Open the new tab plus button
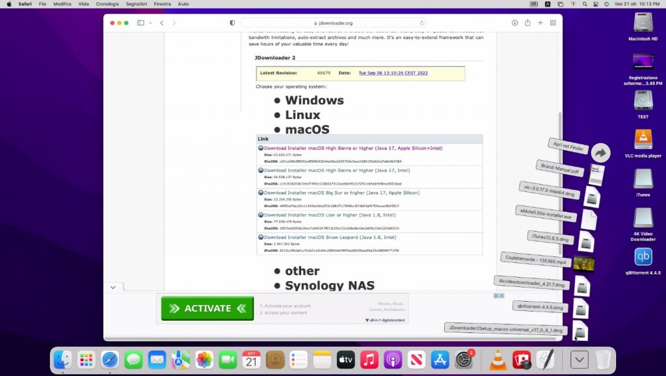This screenshot has height=376, width=666. tap(540, 23)
